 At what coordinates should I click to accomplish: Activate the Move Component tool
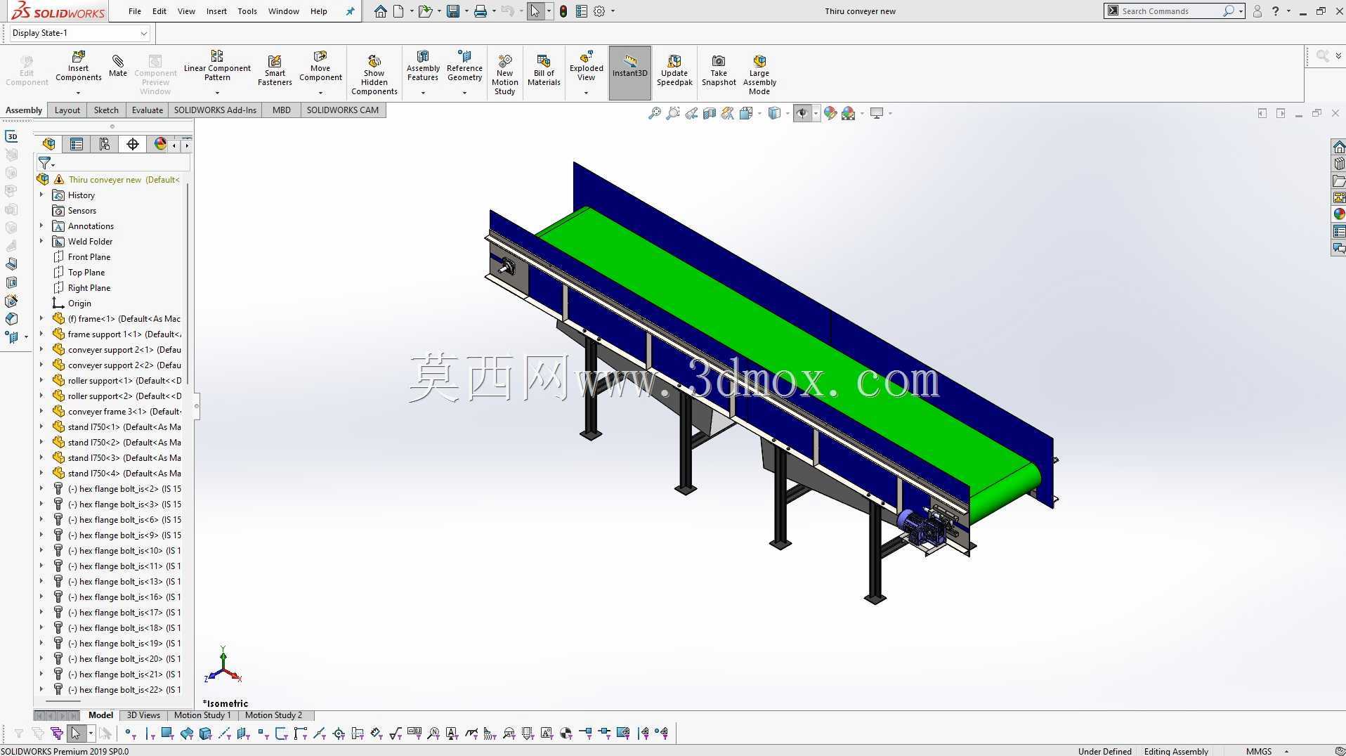click(x=320, y=67)
